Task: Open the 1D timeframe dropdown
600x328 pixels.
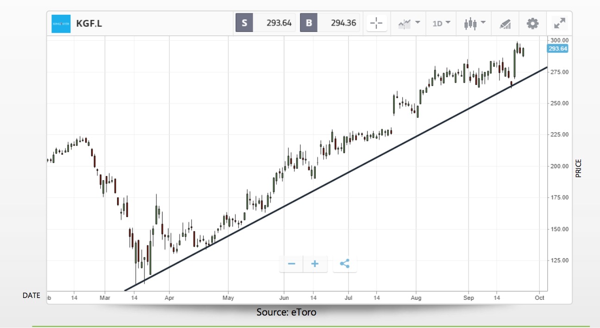Action: (x=440, y=23)
